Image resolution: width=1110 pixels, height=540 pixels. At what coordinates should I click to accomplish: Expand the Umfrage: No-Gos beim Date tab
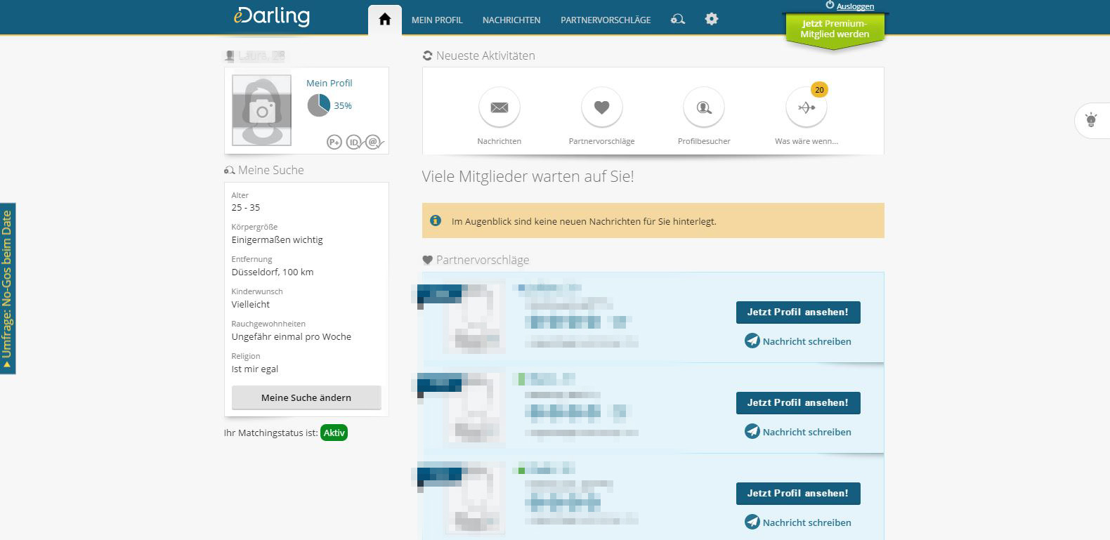[x=8, y=289]
